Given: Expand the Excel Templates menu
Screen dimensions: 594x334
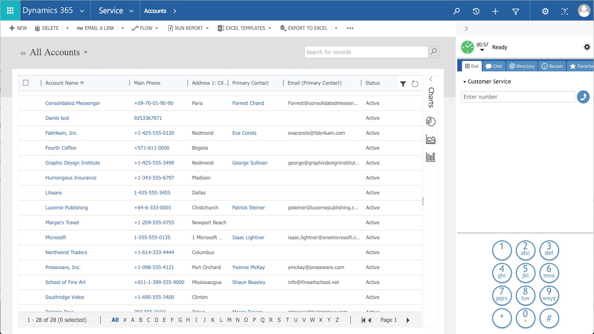Looking at the screenshot, I should pyautogui.click(x=270, y=28).
